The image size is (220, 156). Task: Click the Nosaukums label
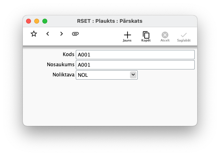61,65
